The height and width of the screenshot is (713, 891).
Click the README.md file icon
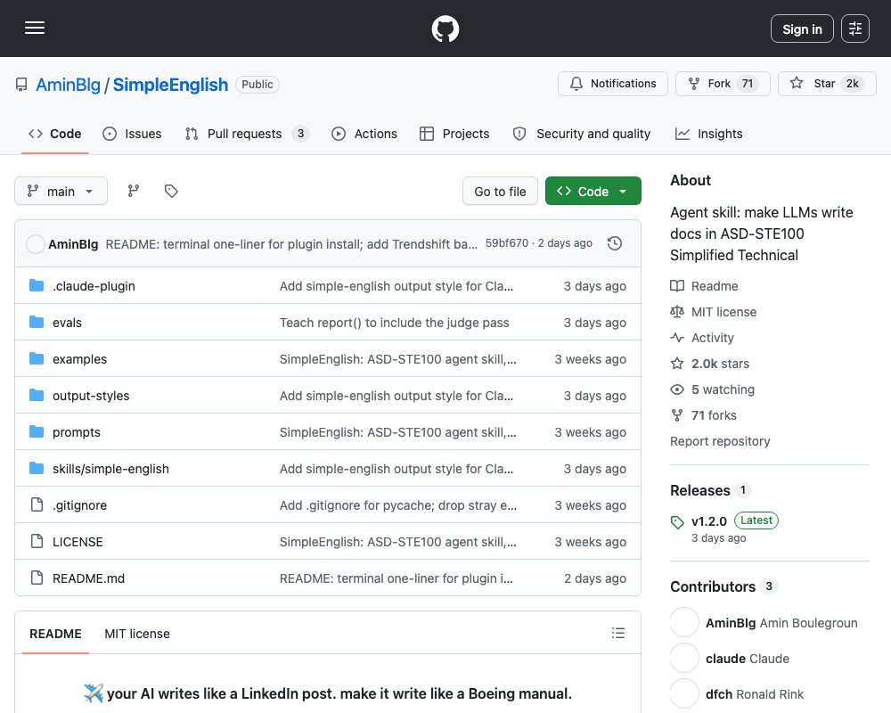pyautogui.click(x=37, y=578)
